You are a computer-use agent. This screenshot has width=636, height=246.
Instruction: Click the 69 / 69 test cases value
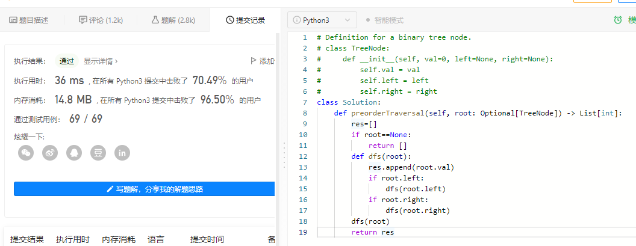pos(86,118)
